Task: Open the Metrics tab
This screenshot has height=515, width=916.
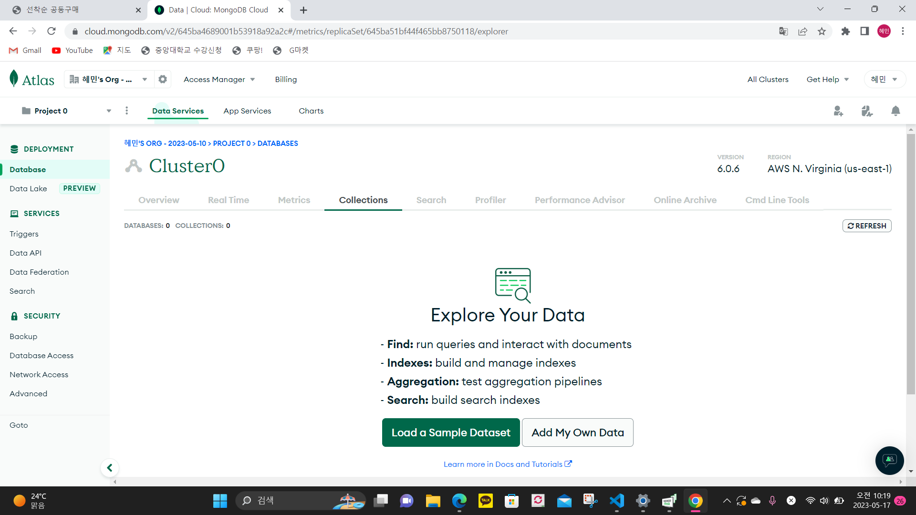Action: tap(294, 200)
